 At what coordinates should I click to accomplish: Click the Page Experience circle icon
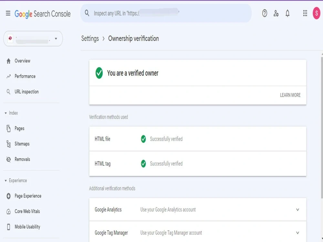[8, 196]
